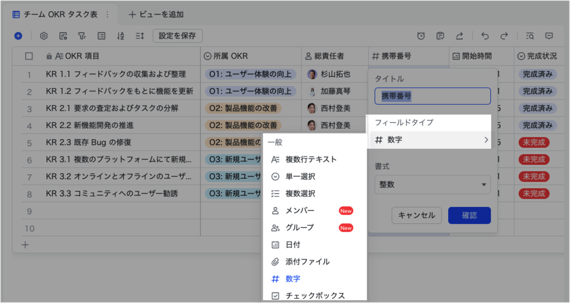Click KR 1.1 フィードバックの収集および整理 cell
The width and height of the screenshot is (570, 303).
point(116,74)
